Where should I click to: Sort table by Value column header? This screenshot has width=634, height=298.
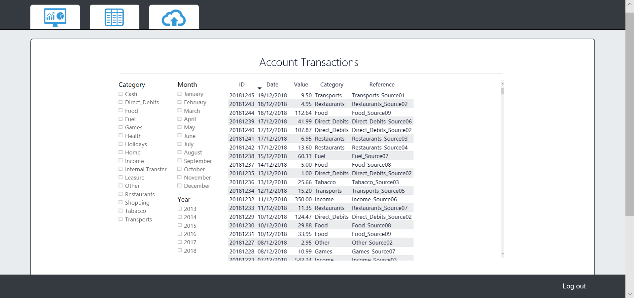coord(301,84)
